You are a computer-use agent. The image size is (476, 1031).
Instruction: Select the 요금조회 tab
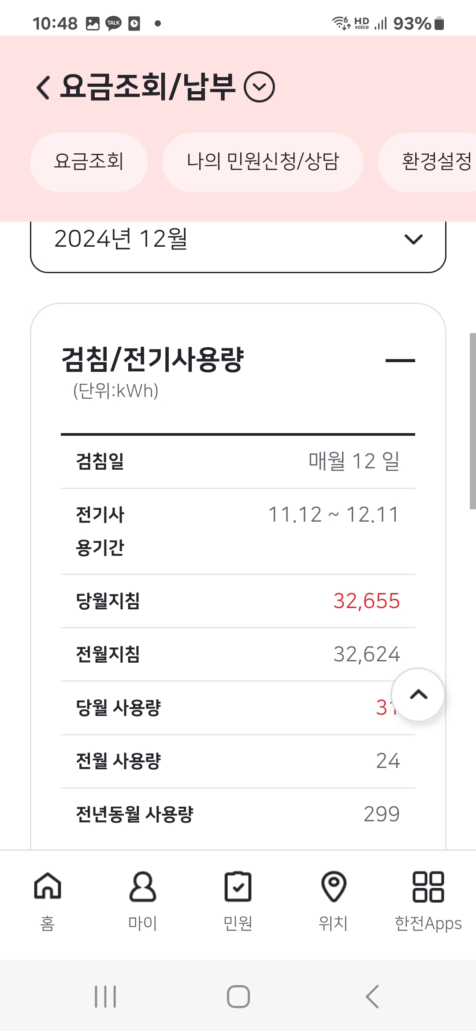89,162
